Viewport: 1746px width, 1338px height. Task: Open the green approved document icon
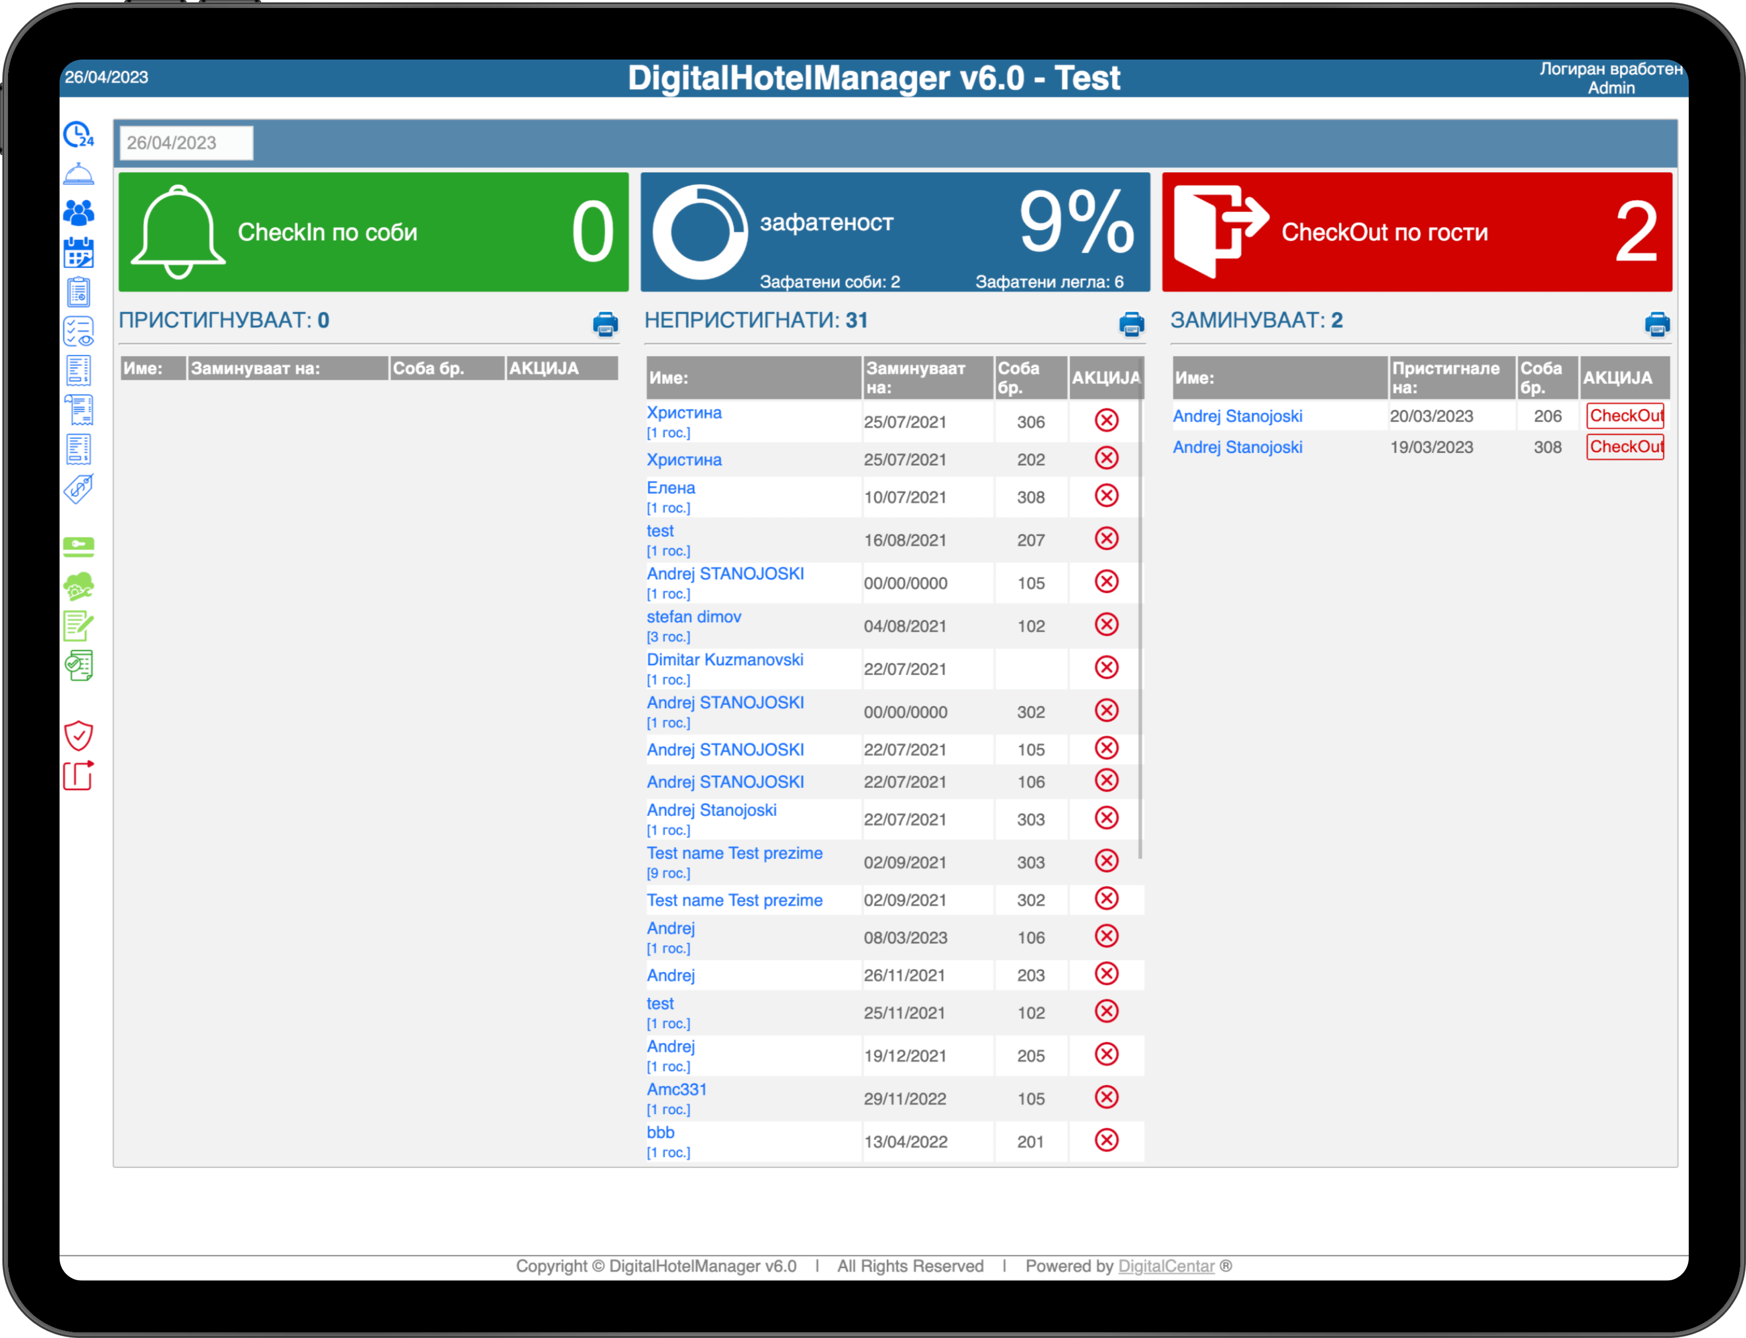pos(78,666)
